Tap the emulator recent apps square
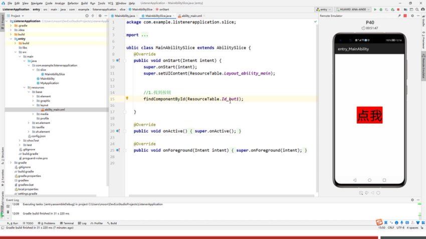The height and width of the screenshot is (239, 426). pyautogui.click(x=384, y=180)
